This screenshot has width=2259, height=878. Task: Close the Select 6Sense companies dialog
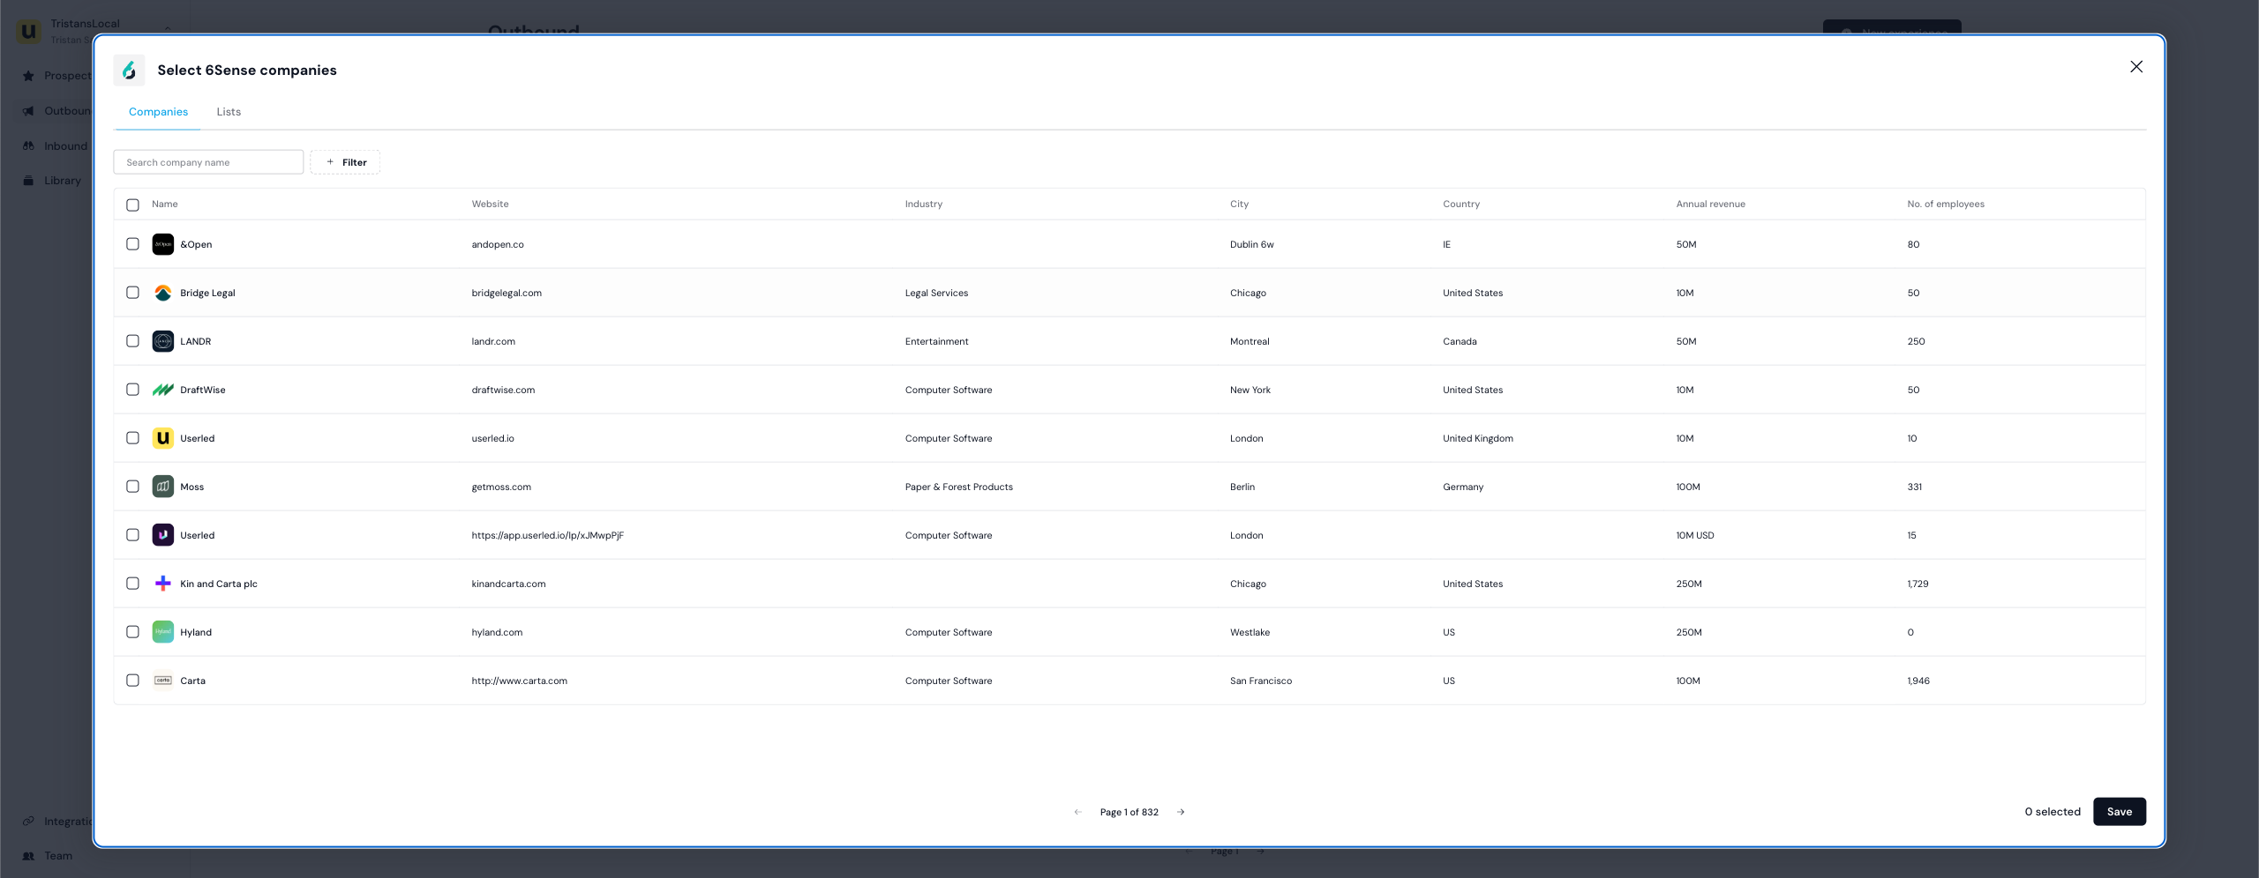(2135, 67)
